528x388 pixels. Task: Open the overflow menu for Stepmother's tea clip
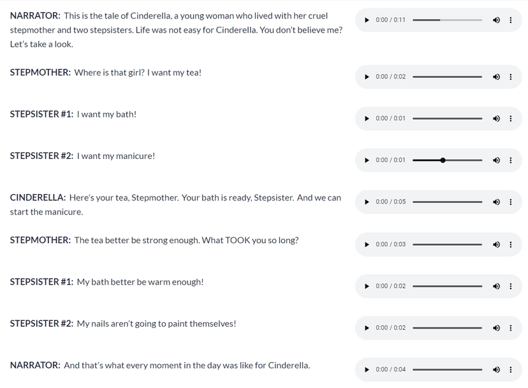coord(511,77)
